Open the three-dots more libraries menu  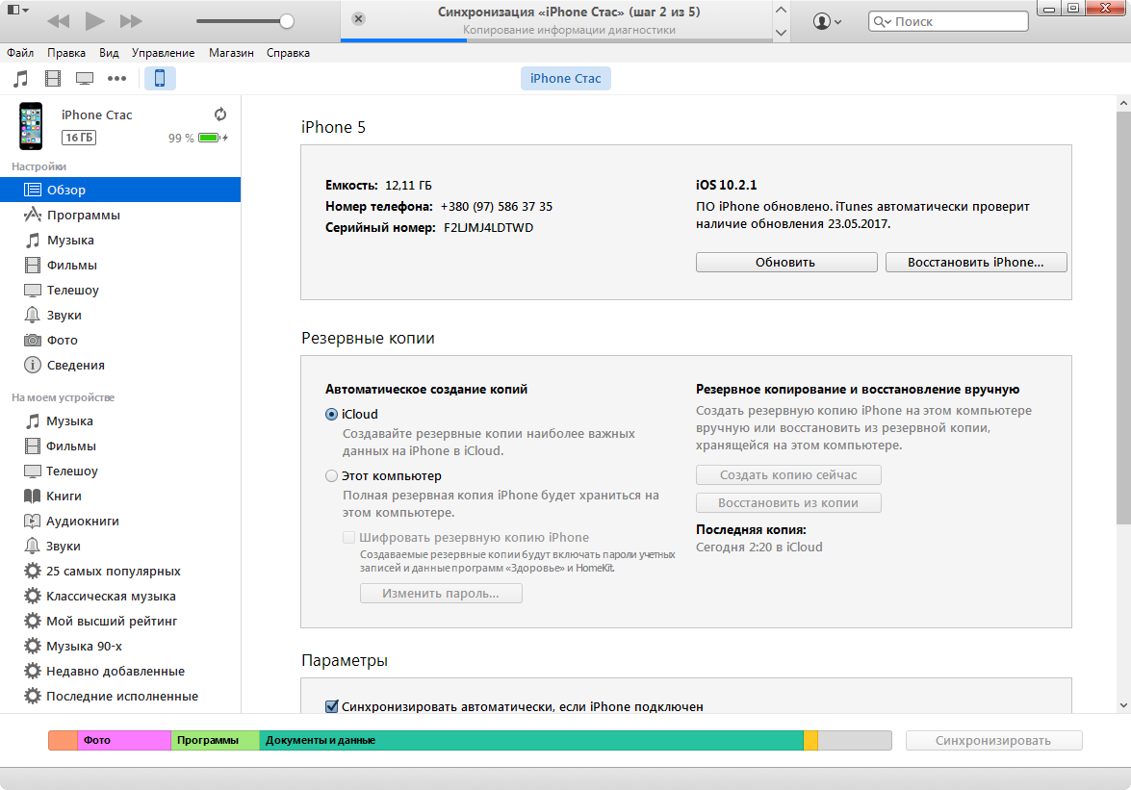(x=116, y=79)
